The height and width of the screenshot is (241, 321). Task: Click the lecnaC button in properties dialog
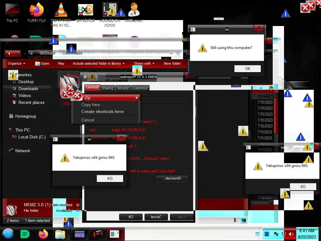pyautogui.click(x=156, y=217)
